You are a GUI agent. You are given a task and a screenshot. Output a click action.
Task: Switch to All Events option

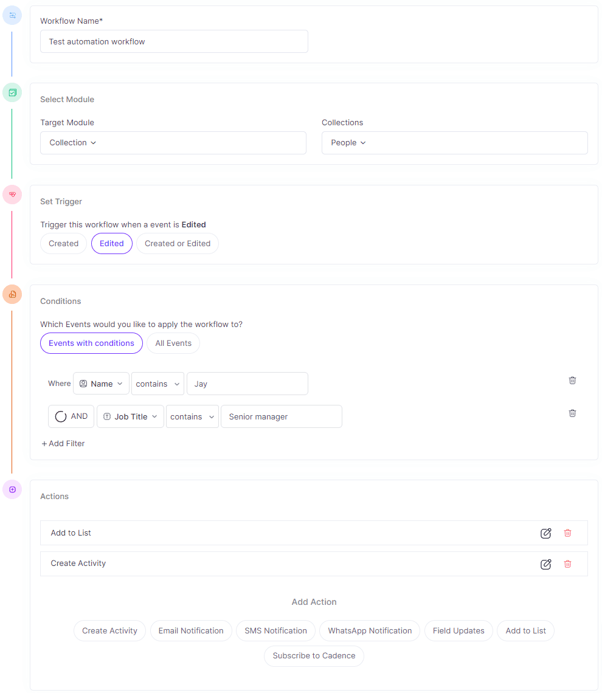pos(173,343)
